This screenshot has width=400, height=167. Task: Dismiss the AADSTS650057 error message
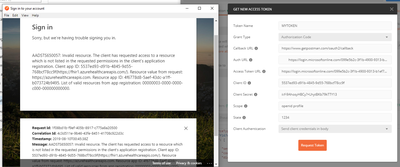point(186,128)
